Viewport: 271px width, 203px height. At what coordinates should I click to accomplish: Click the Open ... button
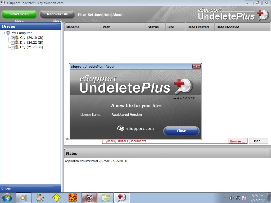(259, 141)
